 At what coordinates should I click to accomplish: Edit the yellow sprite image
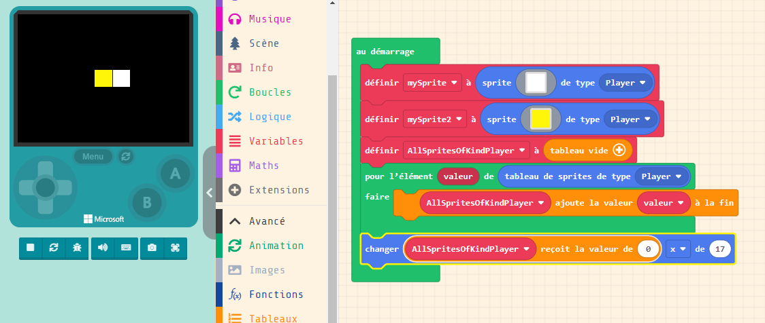(540, 119)
